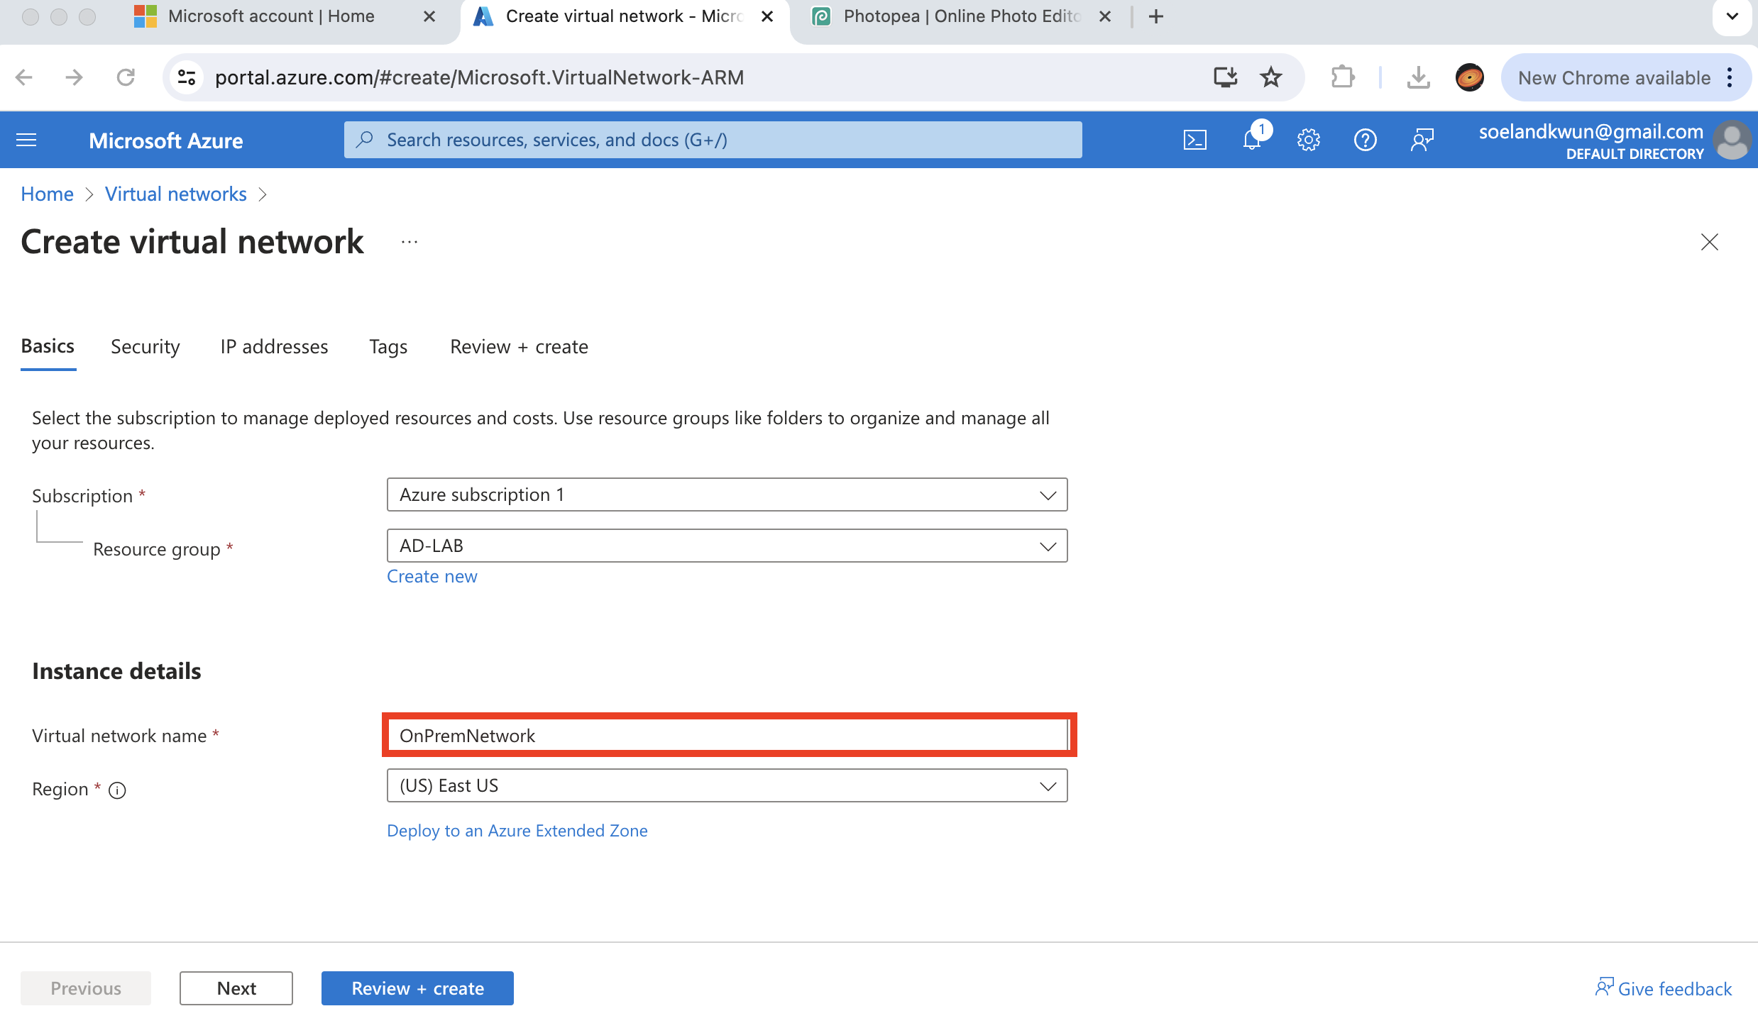Expand the Subscription dropdown
1758x1011 pixels.
pos(727,495)
